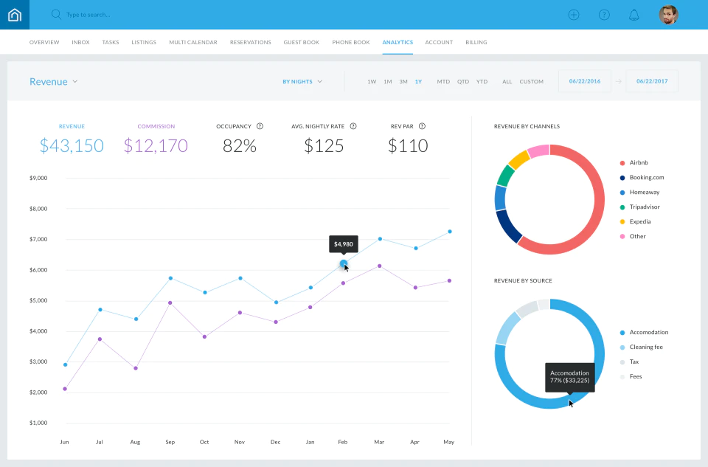Open the help question mark icon in header

pyautogui.click(x=604, y=15)
